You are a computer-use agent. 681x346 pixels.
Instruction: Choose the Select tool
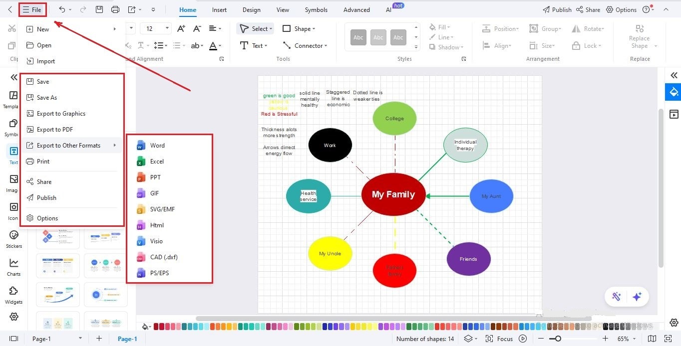[x=256, y=29]
